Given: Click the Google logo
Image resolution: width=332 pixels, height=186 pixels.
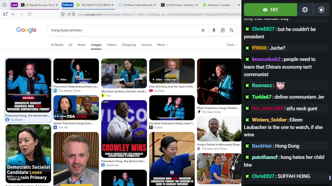Looking at the screenshot, I should click(26, 30).
